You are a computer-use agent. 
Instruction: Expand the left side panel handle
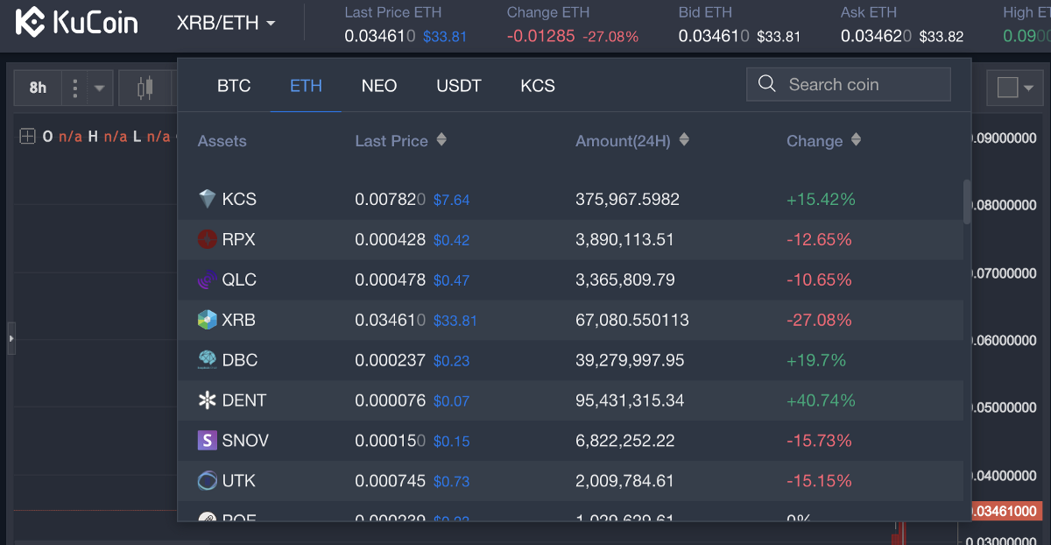pos(11,337)
